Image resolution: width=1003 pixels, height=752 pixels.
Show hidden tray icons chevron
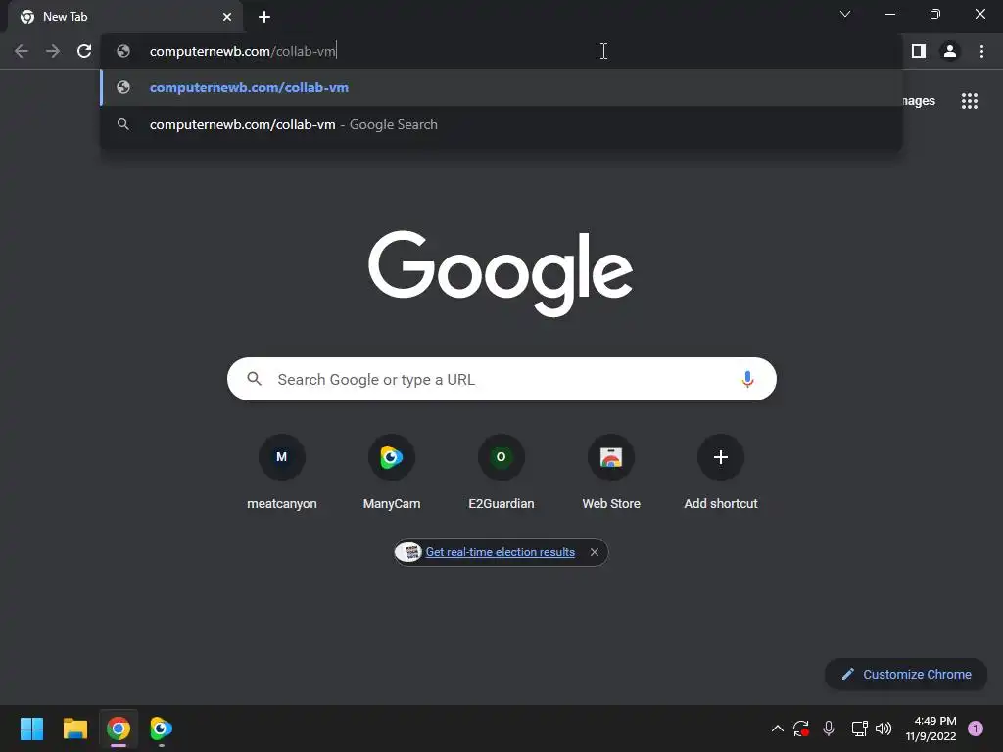(x=777, y=728)
